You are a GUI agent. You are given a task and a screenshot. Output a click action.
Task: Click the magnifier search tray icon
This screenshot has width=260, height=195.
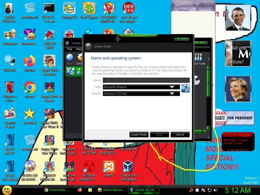coord(191,190)
